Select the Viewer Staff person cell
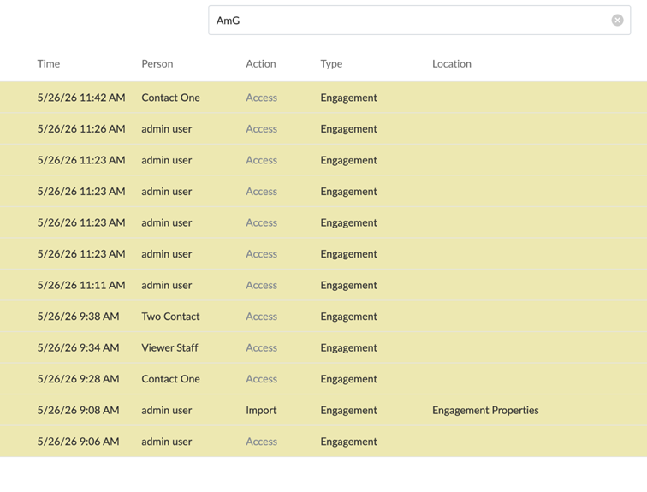The image size is (647, 492). tap(169, 348)
